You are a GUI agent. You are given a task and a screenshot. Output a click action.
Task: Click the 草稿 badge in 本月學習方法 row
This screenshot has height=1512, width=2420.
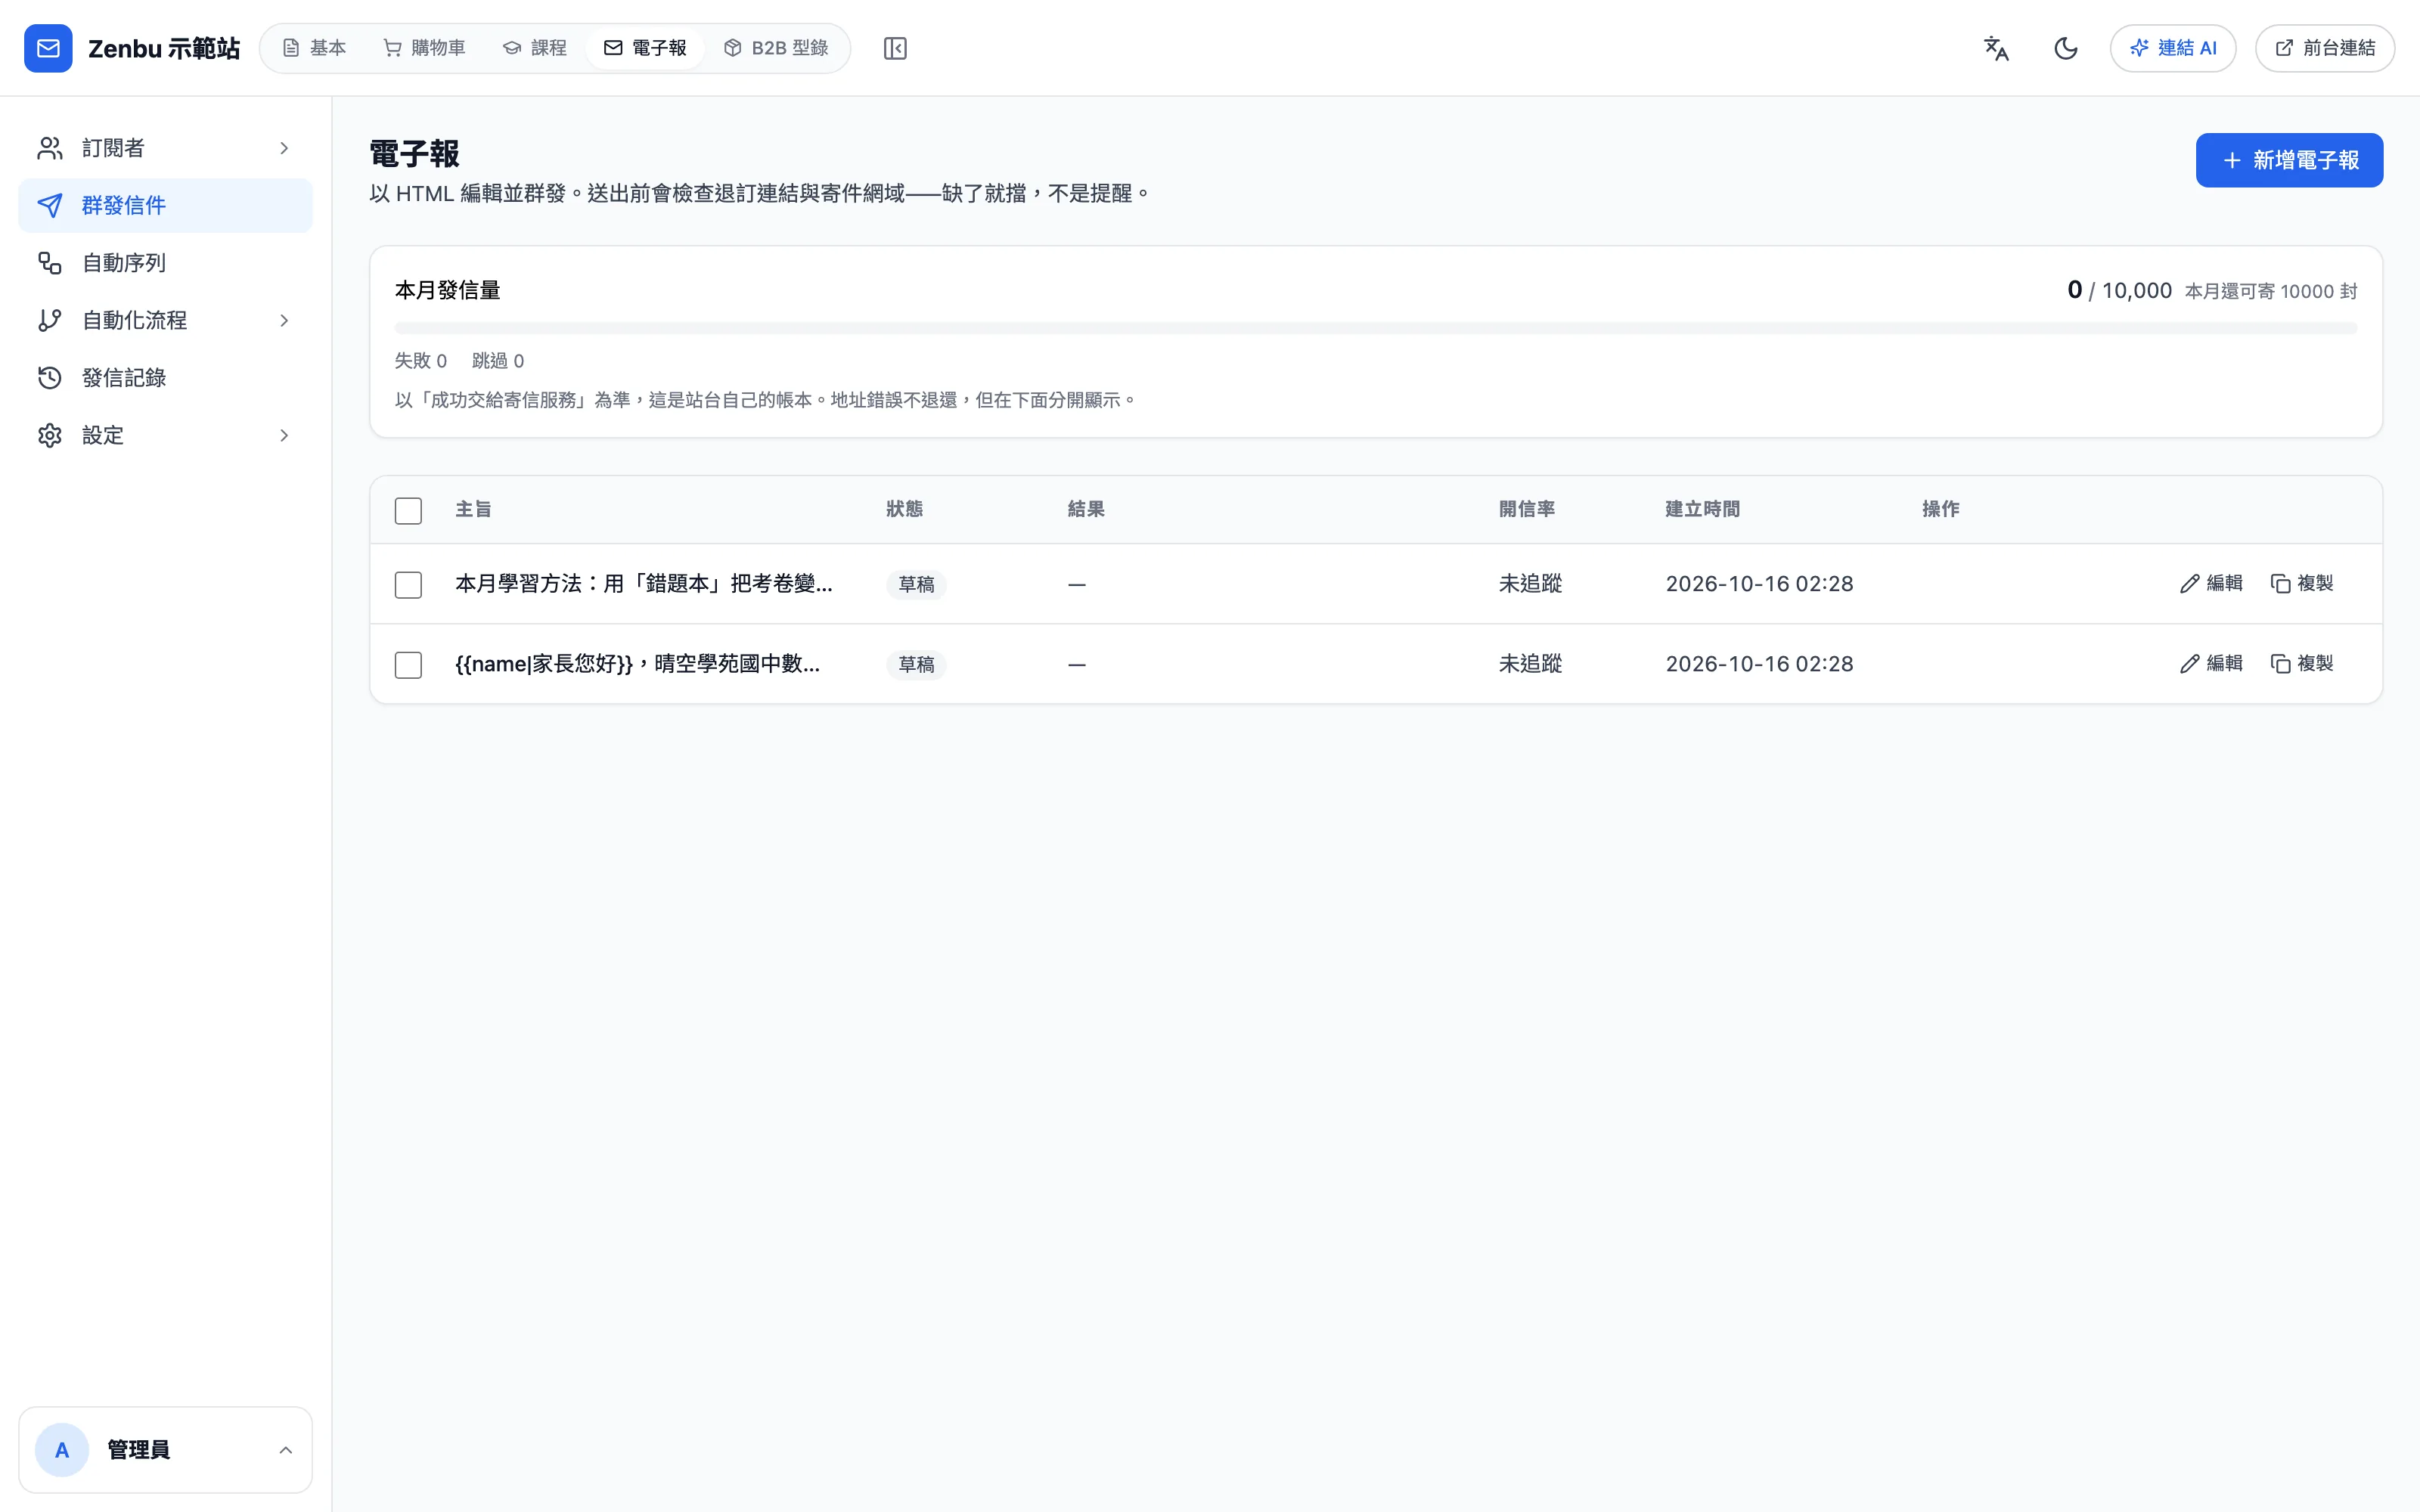tap(916, 584)
